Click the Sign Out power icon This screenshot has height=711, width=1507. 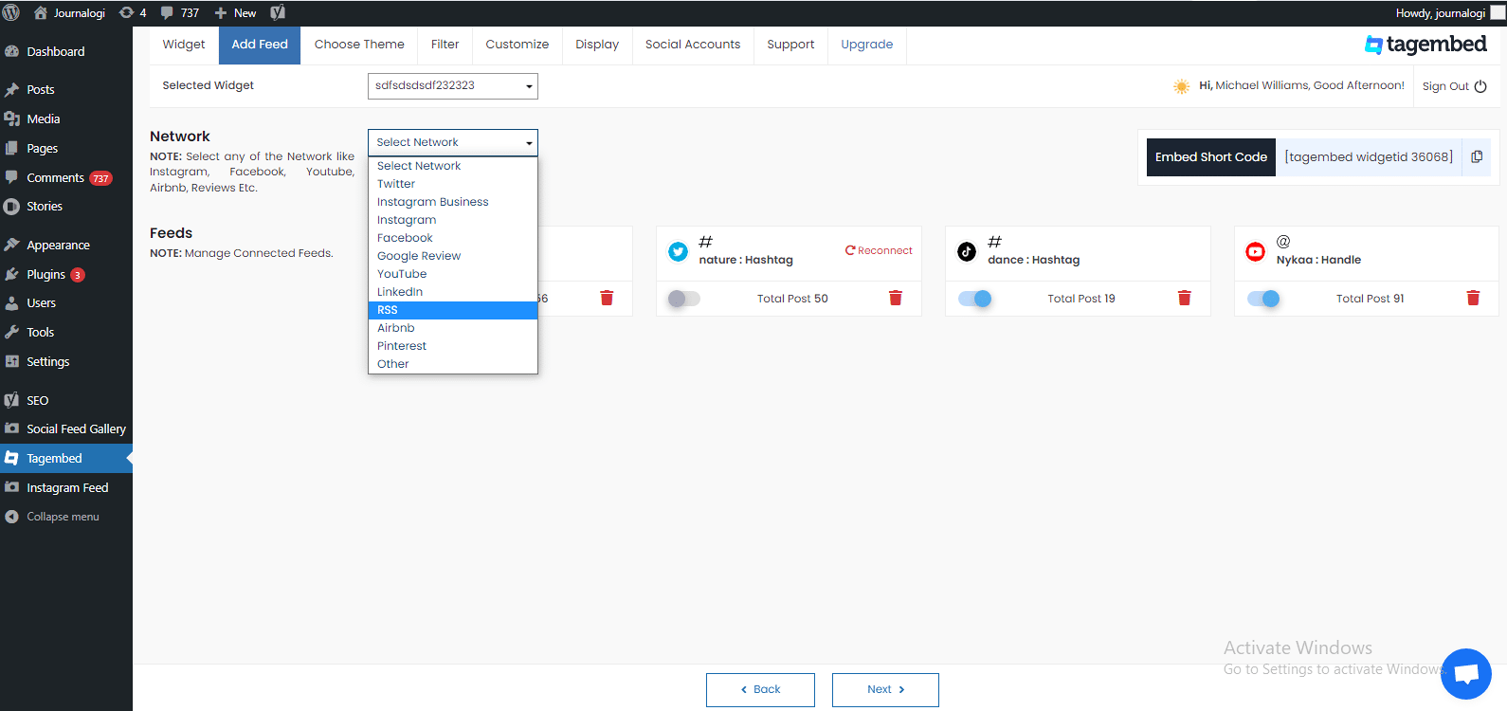[x=1480, y=86]
